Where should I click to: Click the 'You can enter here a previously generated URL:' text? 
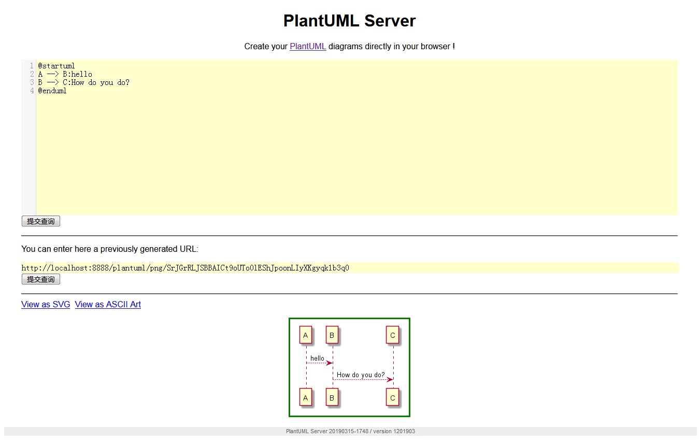click(109, 249)
